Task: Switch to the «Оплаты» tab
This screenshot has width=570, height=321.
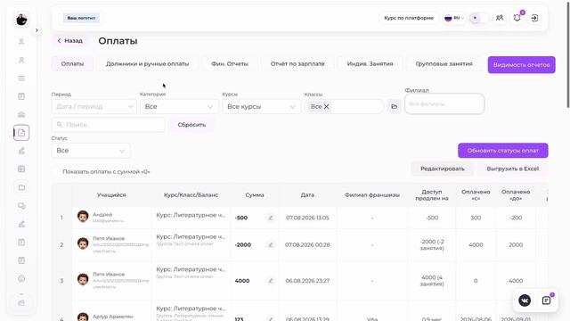Action: 72,63
